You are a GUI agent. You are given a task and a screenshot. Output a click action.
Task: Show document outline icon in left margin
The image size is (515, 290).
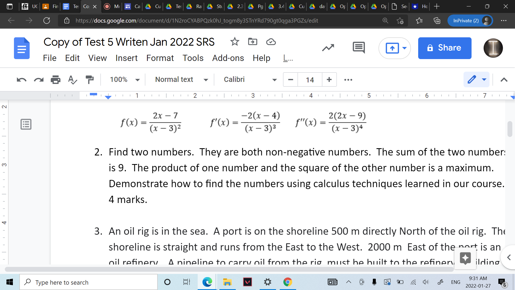coord(26,124)
